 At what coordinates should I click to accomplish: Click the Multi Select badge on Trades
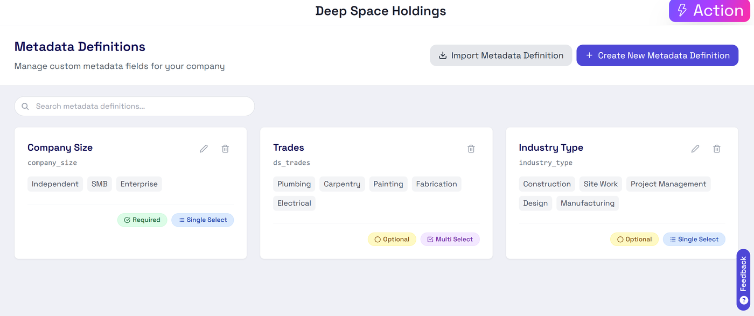[x=450, y=240]
